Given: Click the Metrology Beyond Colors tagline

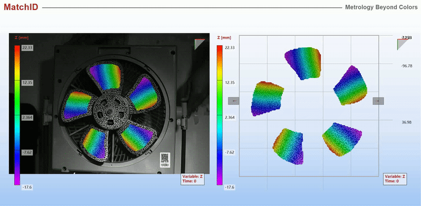Looking at the screenshot, I should [381, 7].
